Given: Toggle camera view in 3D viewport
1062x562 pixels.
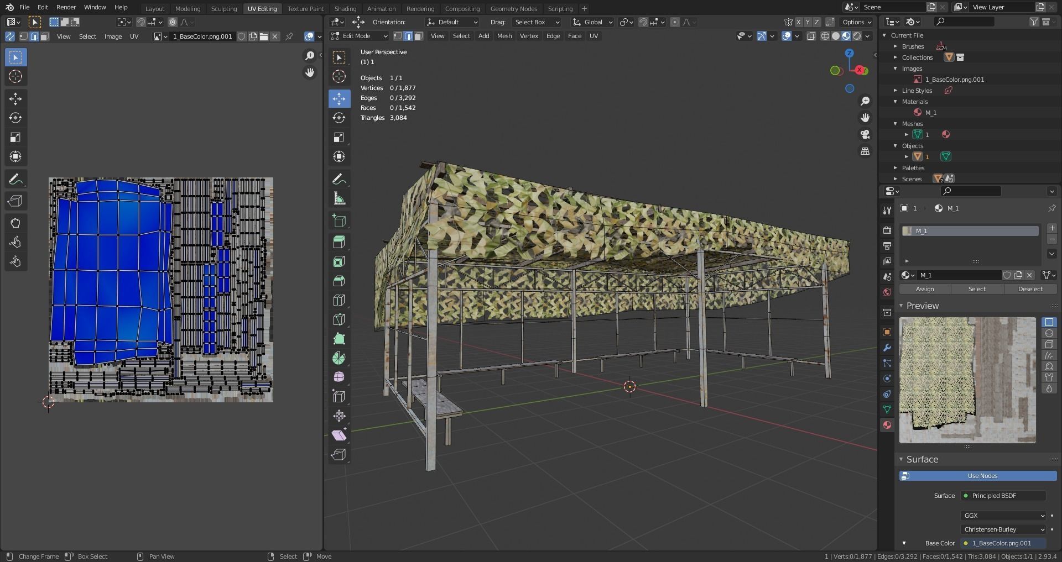Looking at the screenshot, I should (865, 134).
